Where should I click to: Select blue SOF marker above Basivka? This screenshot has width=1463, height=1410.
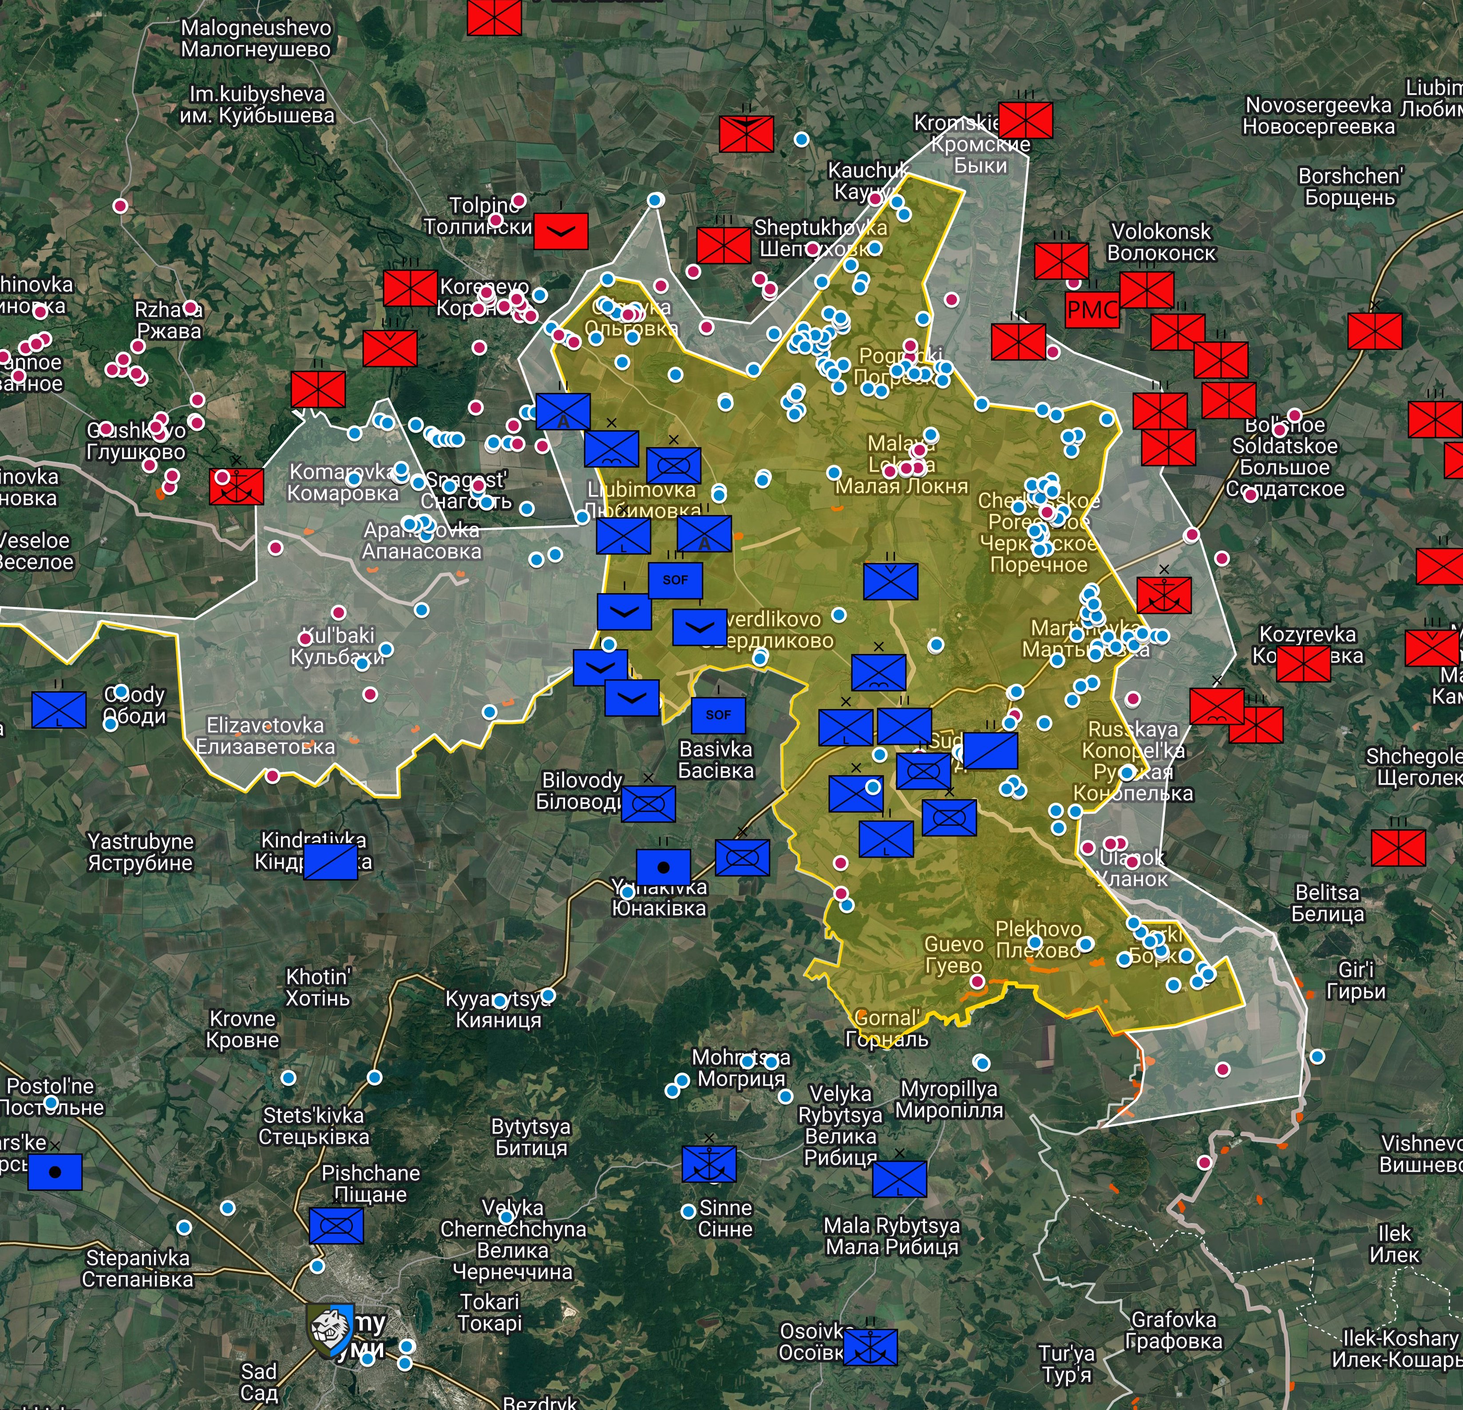click(718, 715)
